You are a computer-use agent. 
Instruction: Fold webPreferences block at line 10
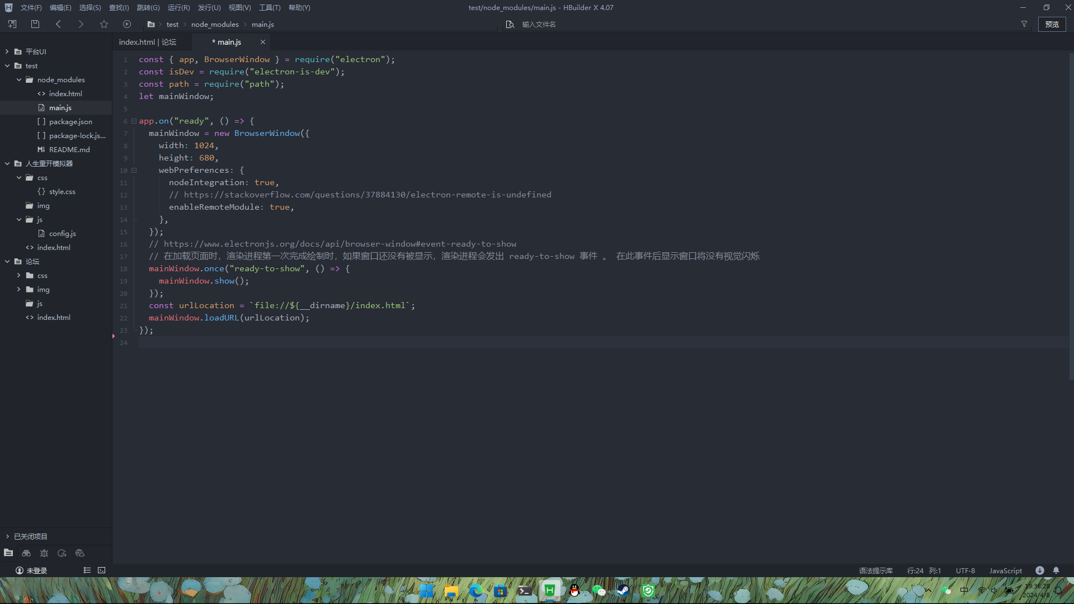134,170
